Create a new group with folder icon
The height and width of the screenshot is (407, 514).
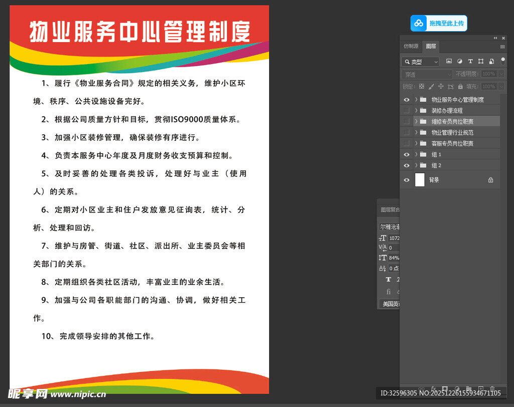click(x=469, y=388)
